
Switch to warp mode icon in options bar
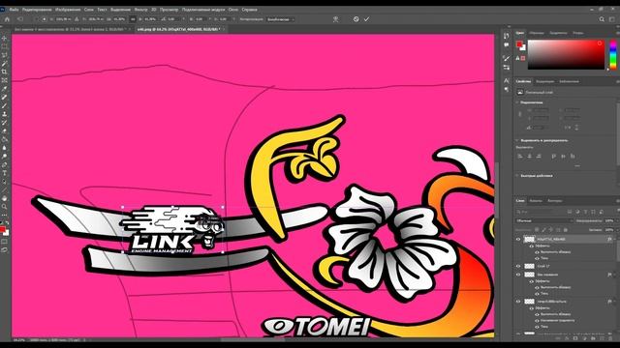point(335,19)
